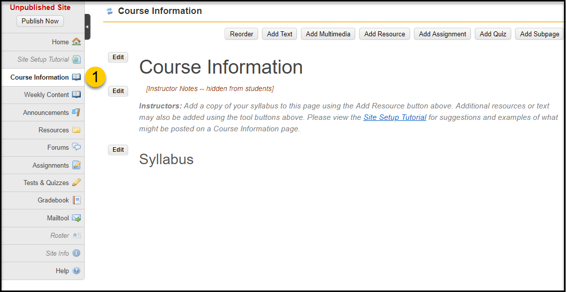Screen dimensions: 566x292
Task: Click the Home house icon
Action: pos(76,42)
